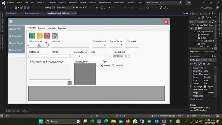The width and height of the screenshot is (222, 125).
Task: Switch to the Reportes tab
Action: [62, 28]
